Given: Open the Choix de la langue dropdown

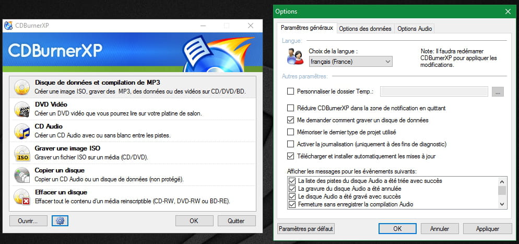Looking at the screenshot, I should click(350, 62).
